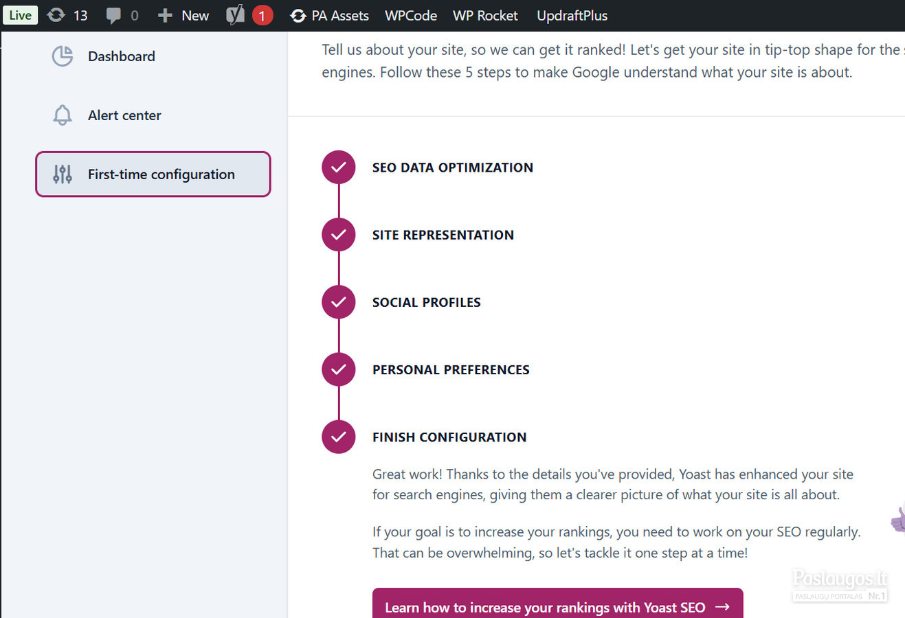Click the updates refresh icon showing 13

coord(56,15)
